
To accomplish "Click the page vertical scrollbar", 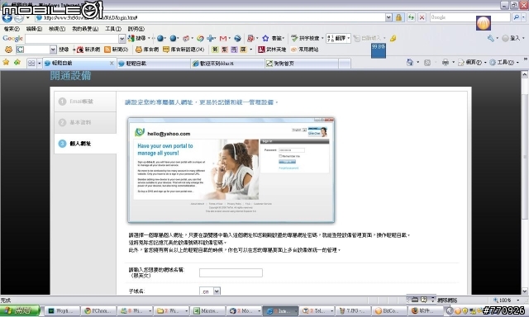I will (x=525, y=182).
